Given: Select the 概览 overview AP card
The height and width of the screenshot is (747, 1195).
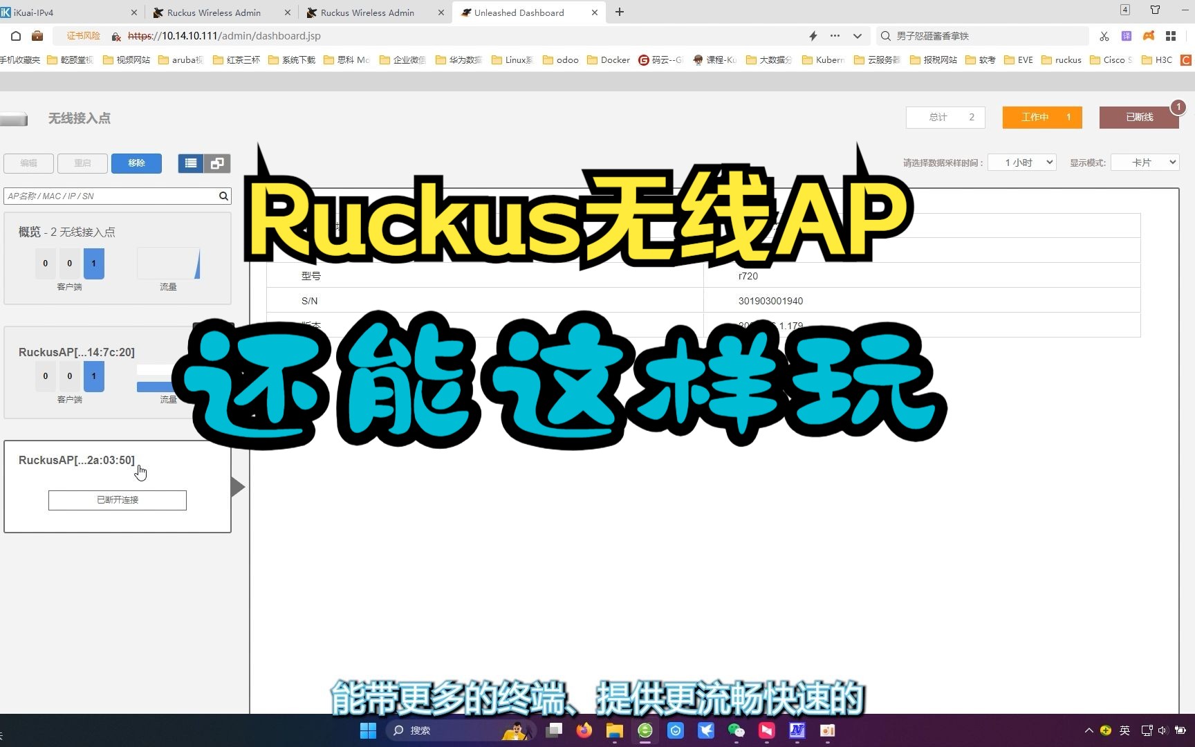Looking at the screenshot, I should 118,258.
